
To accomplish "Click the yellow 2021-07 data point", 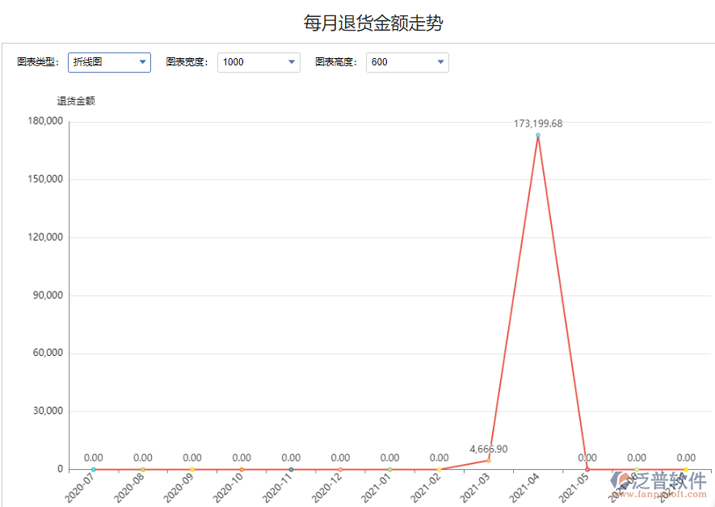I will click(x=686, y=468).
